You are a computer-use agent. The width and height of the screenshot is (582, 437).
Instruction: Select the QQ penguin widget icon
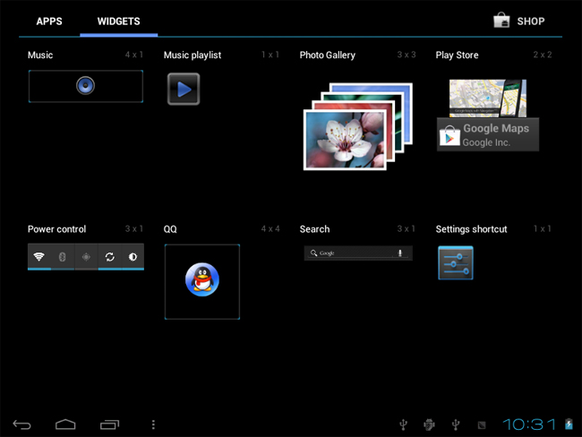click(x=202, y=279)
